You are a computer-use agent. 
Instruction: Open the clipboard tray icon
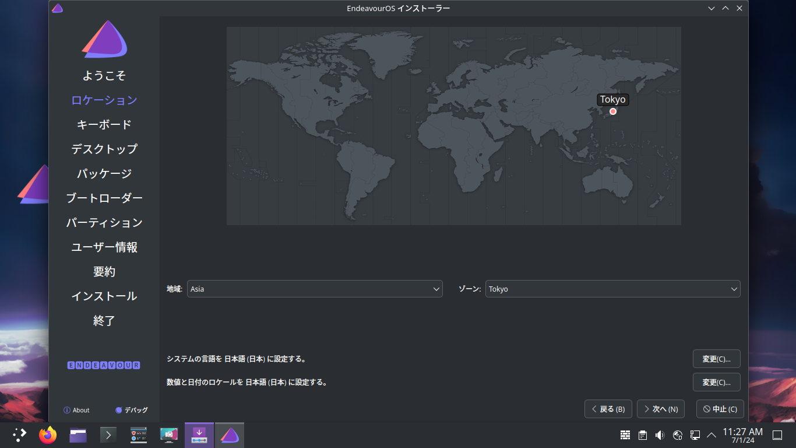pos(643,435)
